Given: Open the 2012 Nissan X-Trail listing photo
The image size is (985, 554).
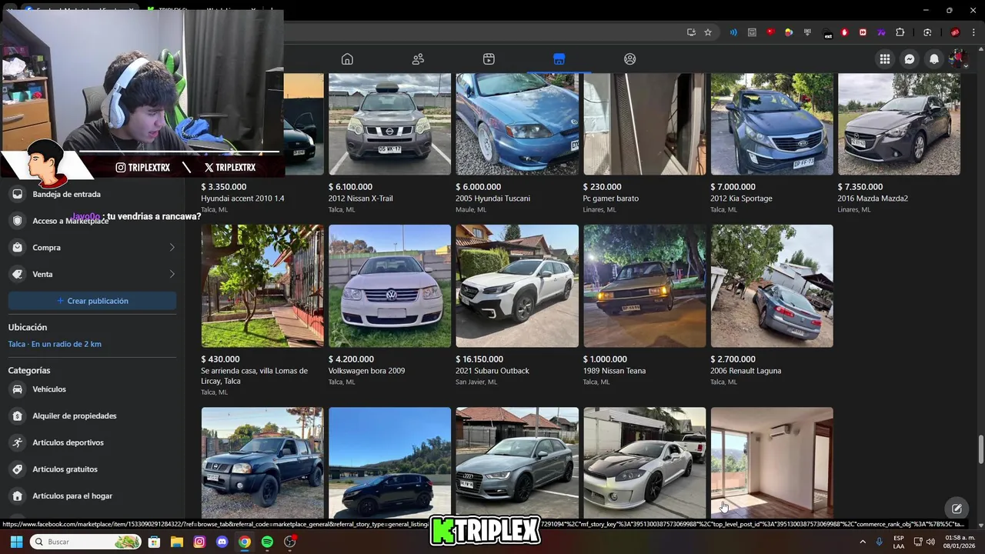Looking at the screenshot, I should (x=389, y=124).
